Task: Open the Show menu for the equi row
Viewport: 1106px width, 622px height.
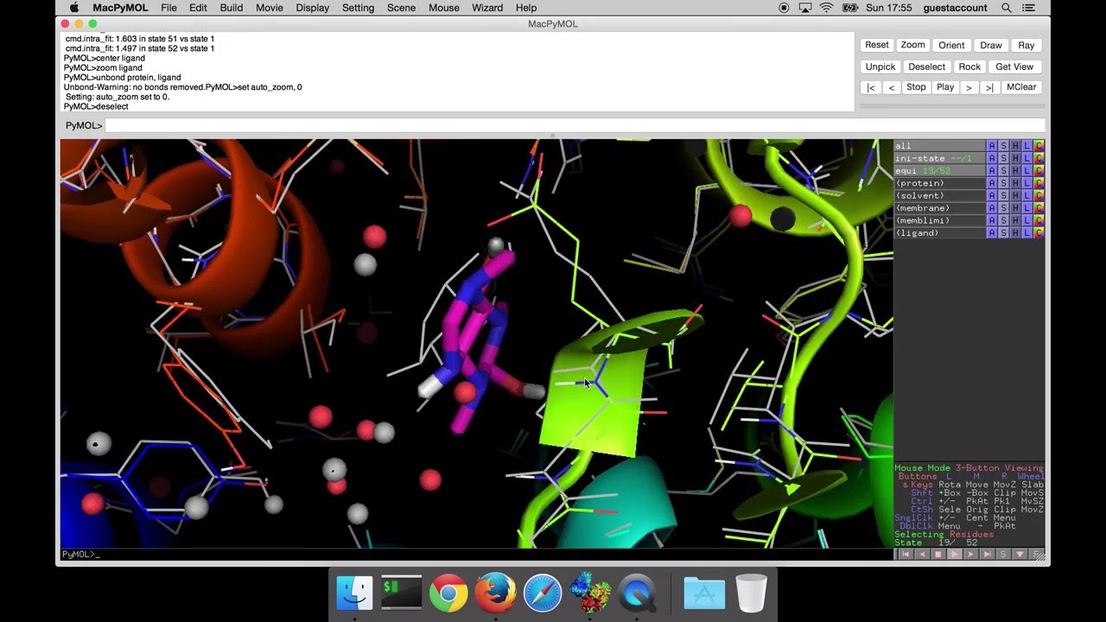Action: [1003, 171]
